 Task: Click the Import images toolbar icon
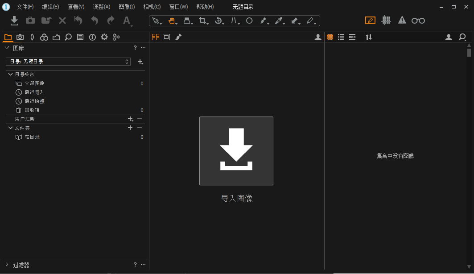coord(14,21)
